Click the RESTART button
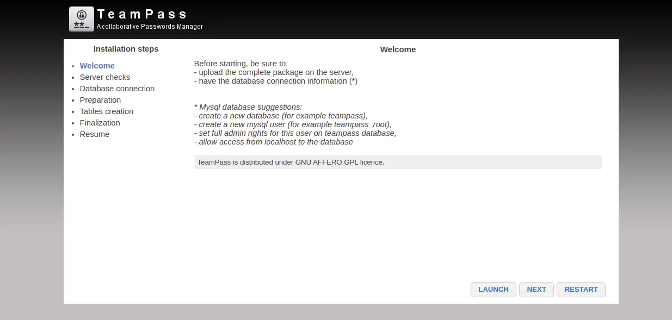The image size is (672, 320). tap(581, 290)
